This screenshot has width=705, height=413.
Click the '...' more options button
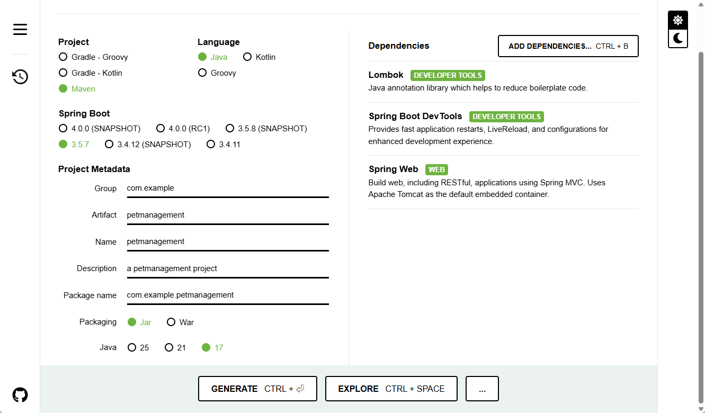(481, 388)
